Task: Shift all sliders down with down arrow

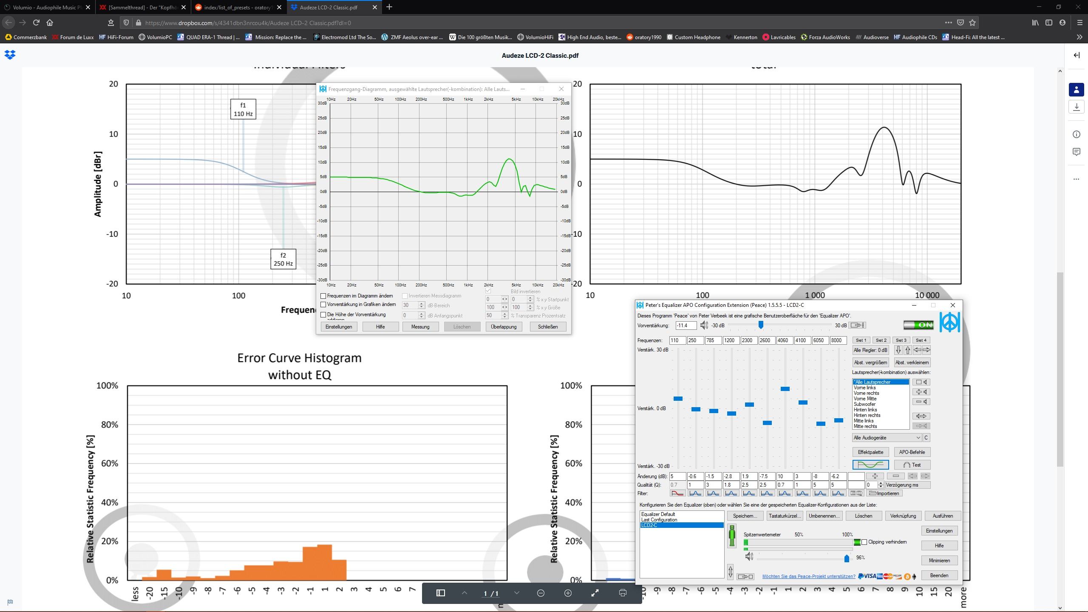Action: [898, 350]
